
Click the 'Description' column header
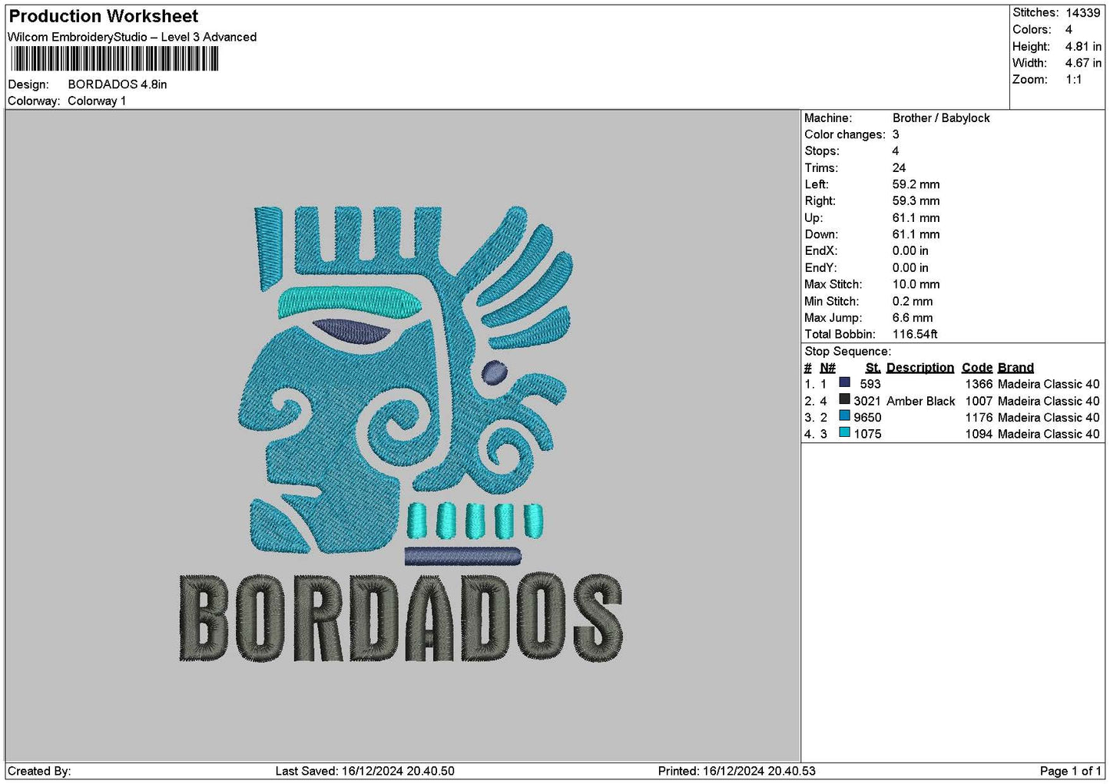(919, 368)
